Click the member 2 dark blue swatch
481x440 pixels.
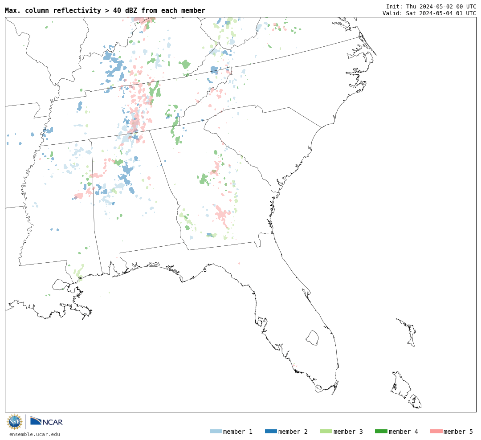[x=271, y=431]
